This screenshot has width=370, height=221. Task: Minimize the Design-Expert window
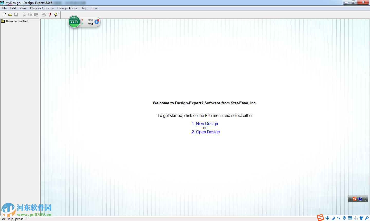point(346,2)
